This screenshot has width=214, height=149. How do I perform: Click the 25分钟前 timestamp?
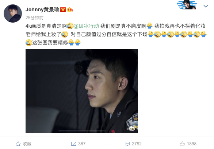(34, 18)
